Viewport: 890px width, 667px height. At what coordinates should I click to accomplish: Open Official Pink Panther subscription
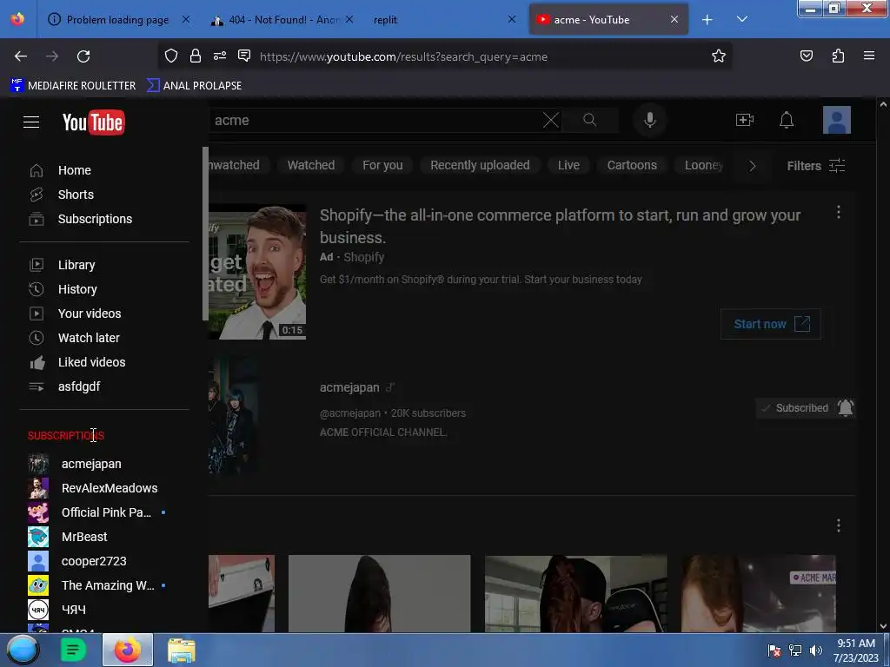[104, 512]
